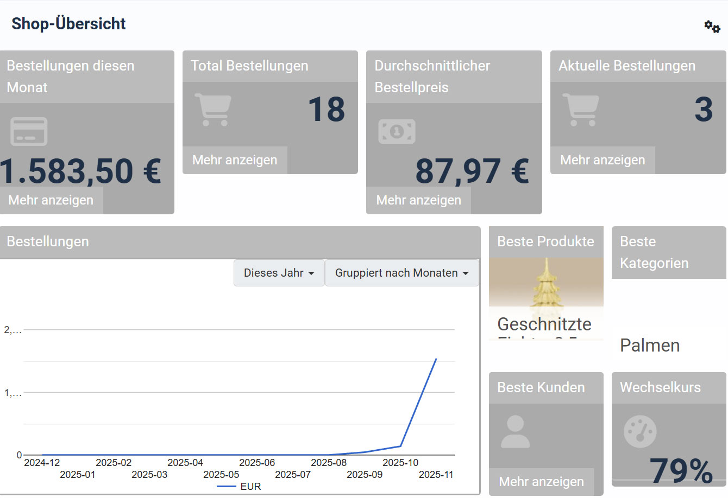Click the Bestellungen chart panel header
Image resolution: width=728 pixels, height=498 pixels.
[240, 242]
